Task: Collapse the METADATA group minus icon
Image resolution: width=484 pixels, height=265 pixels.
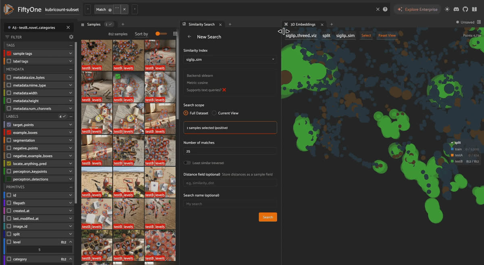Action: [x=71, y=69]
